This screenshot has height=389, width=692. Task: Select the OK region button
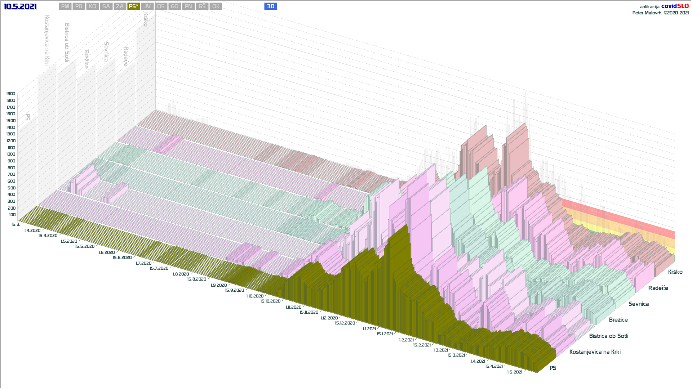(x=216, y=6)
